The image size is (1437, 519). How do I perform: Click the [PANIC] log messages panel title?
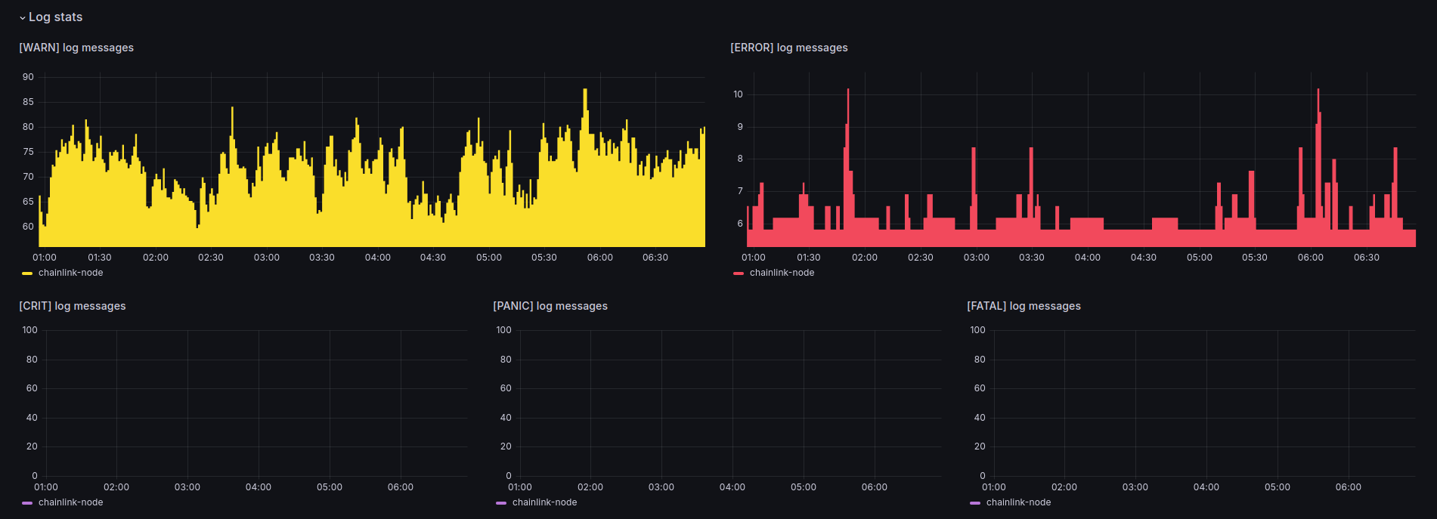550,306
